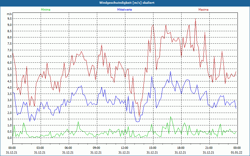Click the '8,0' y-axis value

point(10,37)
